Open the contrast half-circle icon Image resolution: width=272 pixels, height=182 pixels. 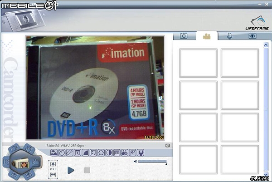[109, 152]
